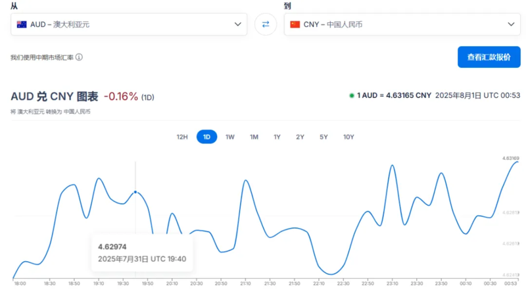Click the 1 AUD = 4.63165 CNY rate

tap(394, 95)
